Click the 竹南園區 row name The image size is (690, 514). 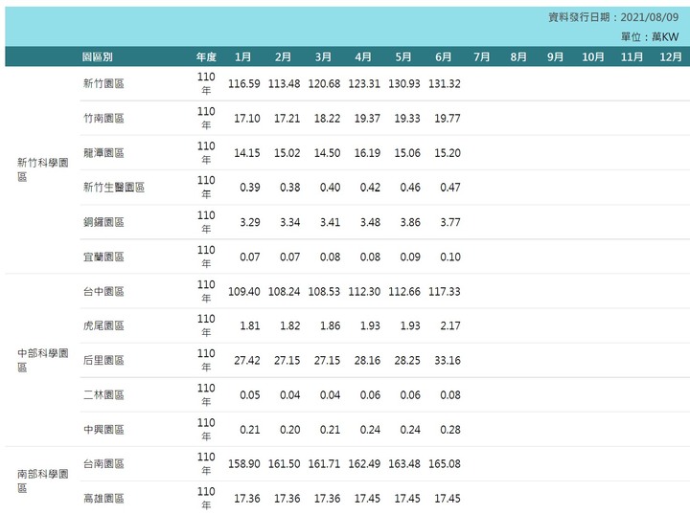coord(103,119)
